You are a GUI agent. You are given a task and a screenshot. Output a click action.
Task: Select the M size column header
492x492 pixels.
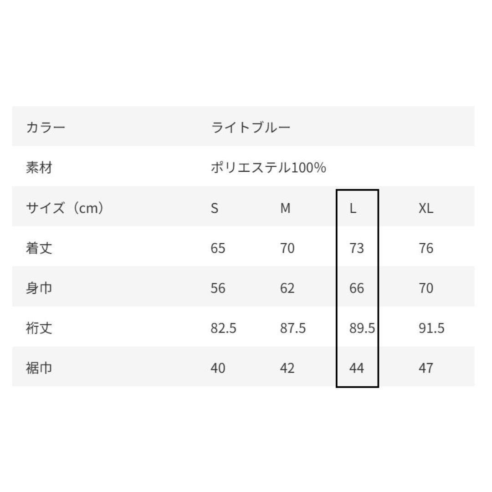point(285,208)
